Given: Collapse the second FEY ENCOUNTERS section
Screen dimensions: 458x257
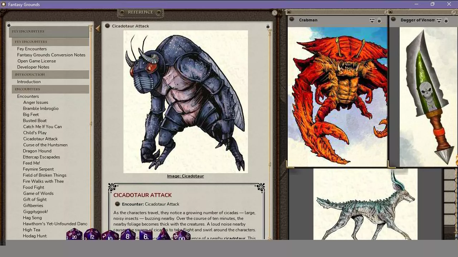Looking at the screenshot, I should point(50,42).
